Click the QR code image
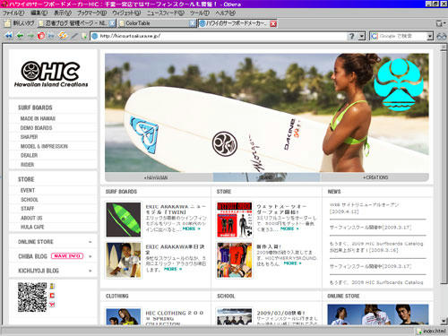The image size is (448, 336). [32, 297]
